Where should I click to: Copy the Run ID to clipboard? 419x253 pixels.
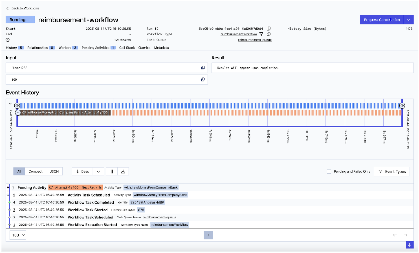(x=269, y=28)
